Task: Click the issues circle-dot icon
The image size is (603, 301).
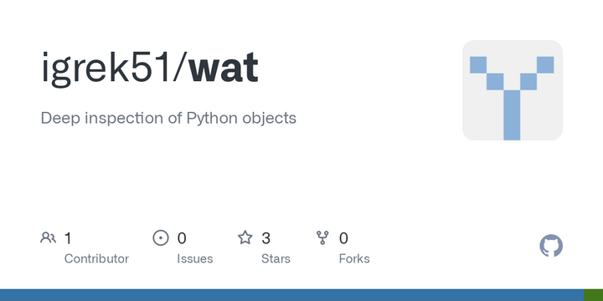Action: 160,237
